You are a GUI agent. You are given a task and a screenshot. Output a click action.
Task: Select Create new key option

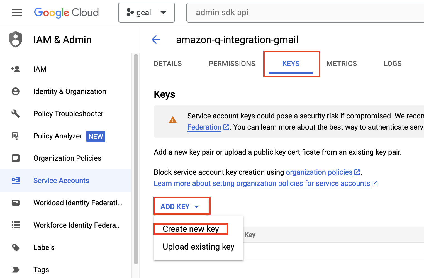click(191, 229)
